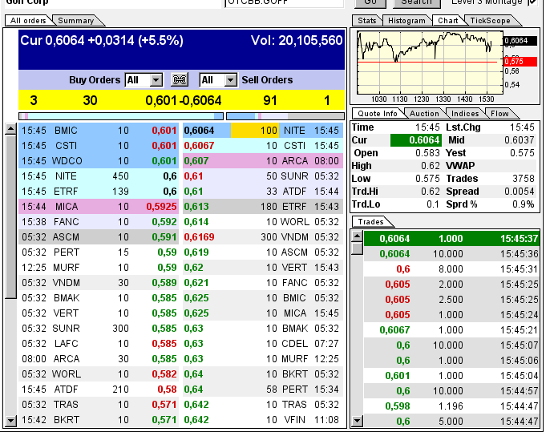Screen dimensions: 558x432
Task: Click the Spread value 0.0054
Action: [x=520, y=192]
